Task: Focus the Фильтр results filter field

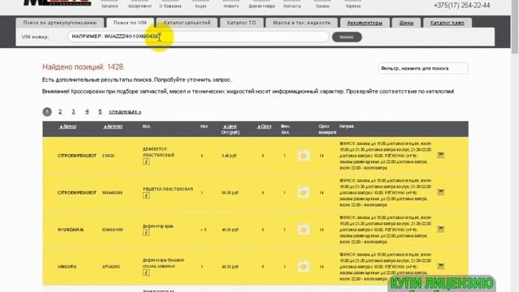Action: click(x=423, y=68)
